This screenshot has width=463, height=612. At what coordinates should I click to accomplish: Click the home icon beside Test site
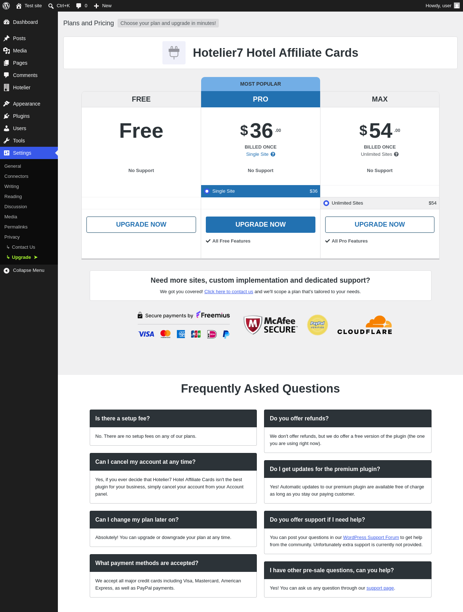pyautogui.click(x=19, y=6)
